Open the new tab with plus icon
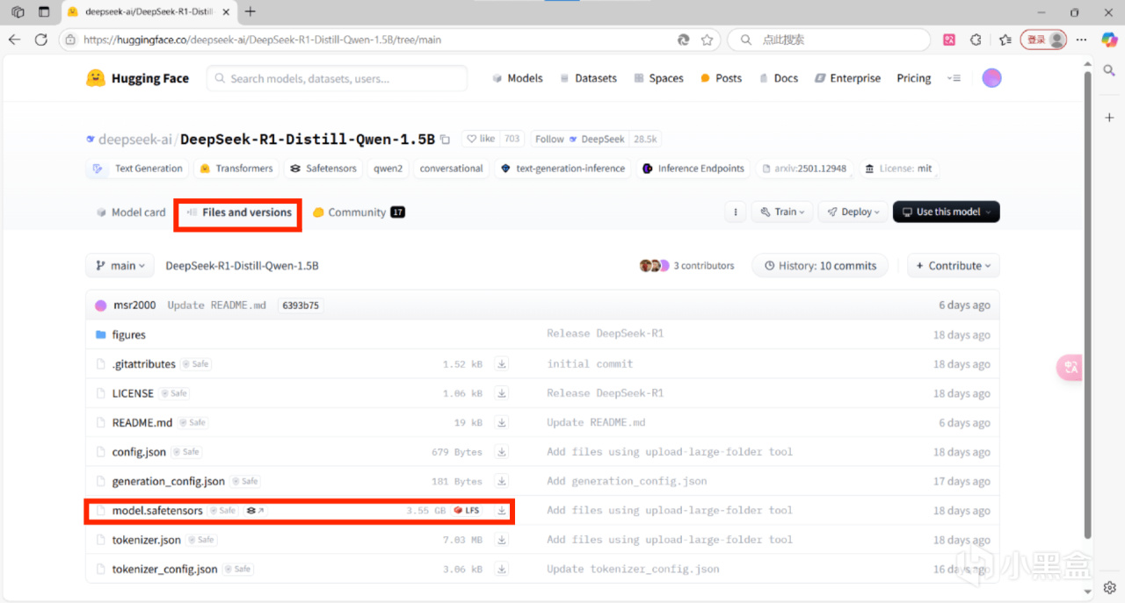Viewport: 1125px width, 603px height. tap(250, 11)
